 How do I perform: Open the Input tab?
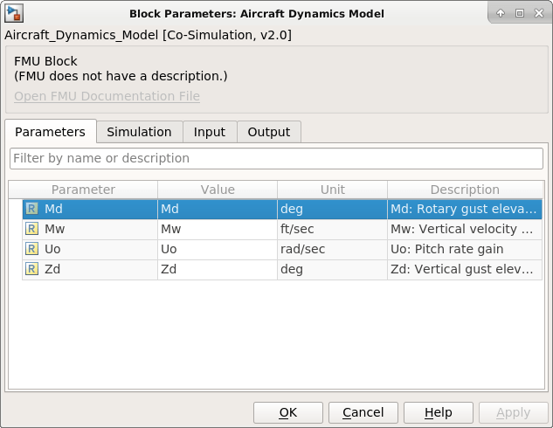pos(210,132)
